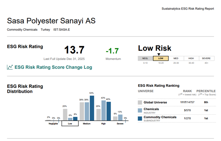The image size is (221, 141).
Task: Choose the HIGH segment on risk scale
Action: pyautogui.click(x=191, y=58)
